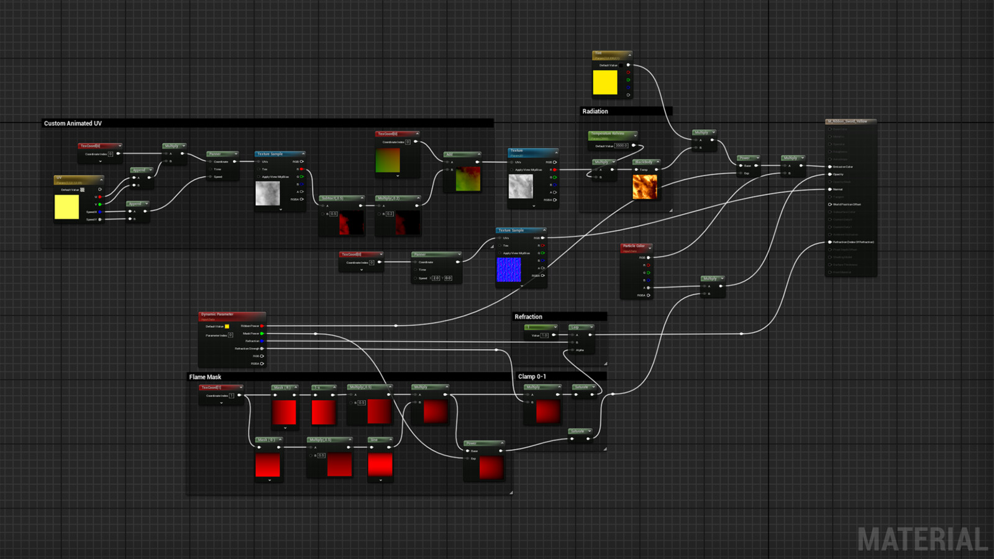Click the blue SpeedX pin on UV node

100,212
